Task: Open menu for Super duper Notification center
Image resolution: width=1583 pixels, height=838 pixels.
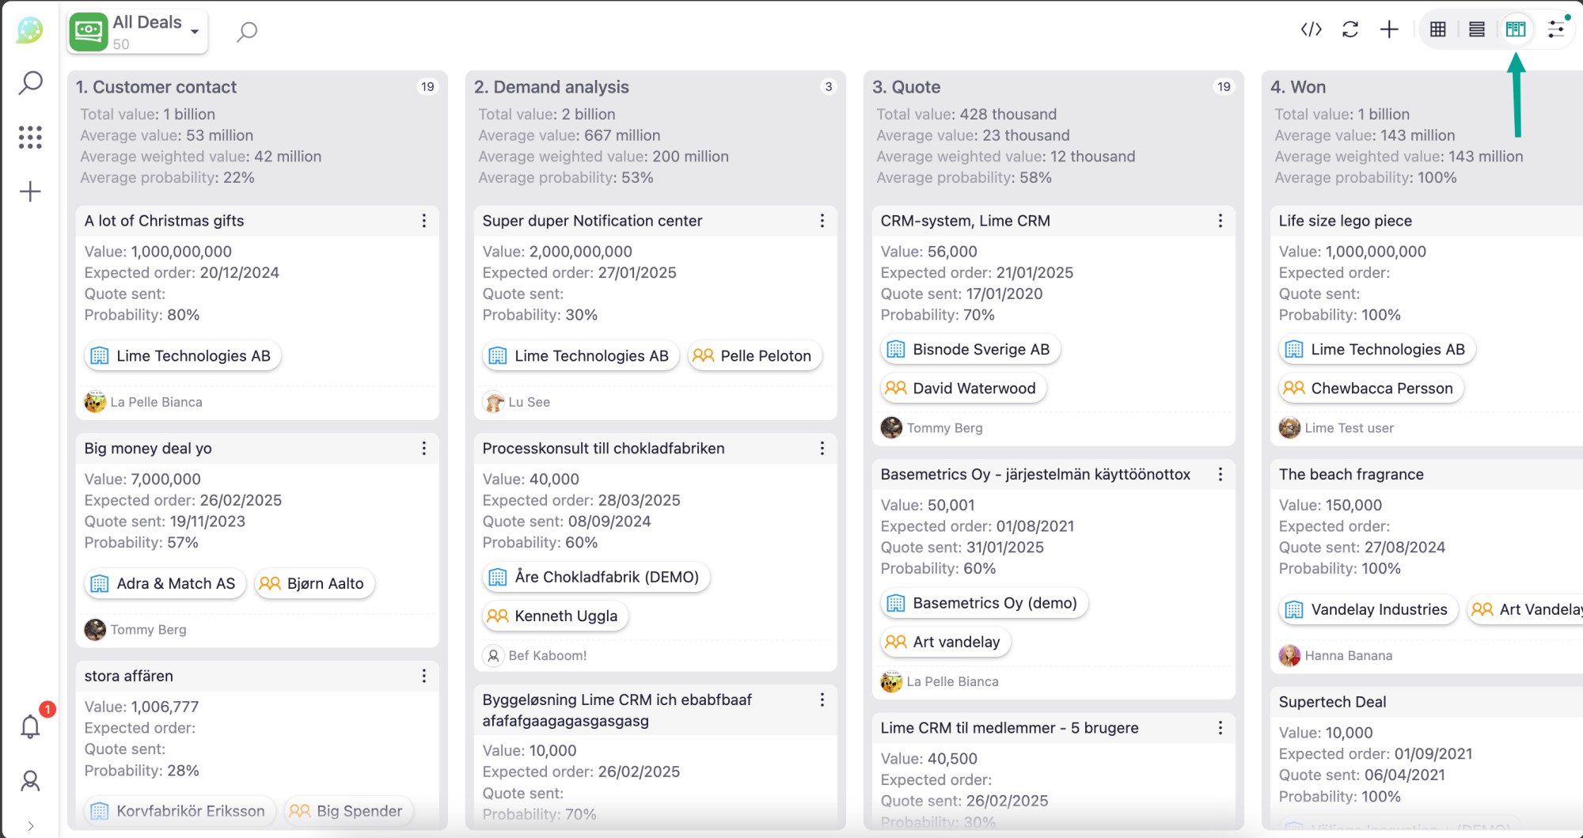Action: pyautogui.click(x=822, y=221)
